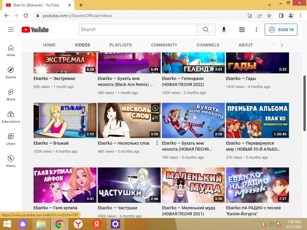
Task: Open Eban'ko на радио Маяк thumbnail
Action: click(258, 185)
